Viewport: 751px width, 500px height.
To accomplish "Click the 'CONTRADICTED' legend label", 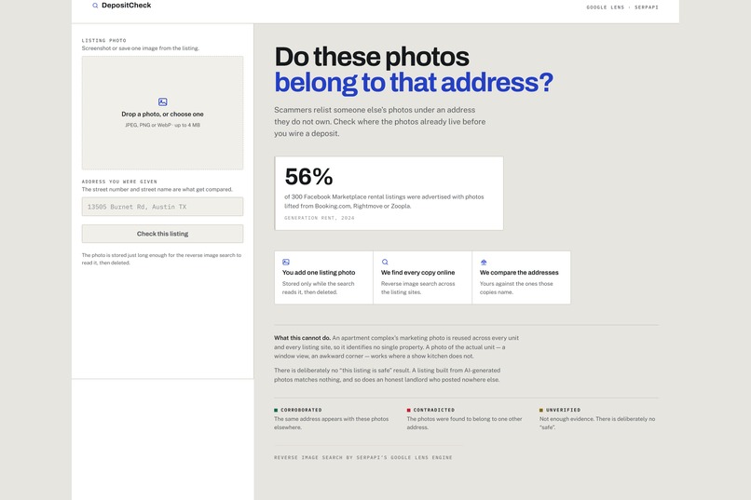I will tap(434, 410).
